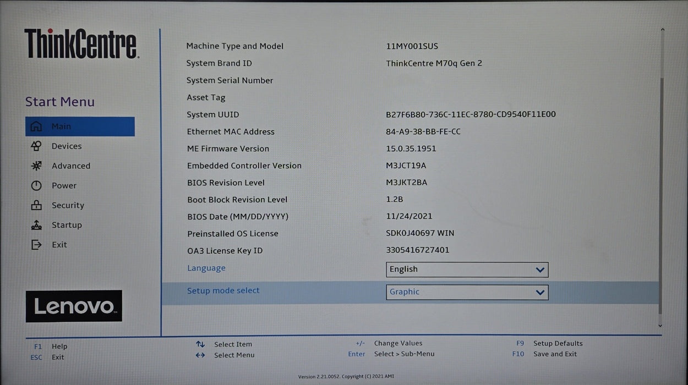Click the +/- Change Values hint
This screenshot has width=688, height=385.
coord(389,343)
